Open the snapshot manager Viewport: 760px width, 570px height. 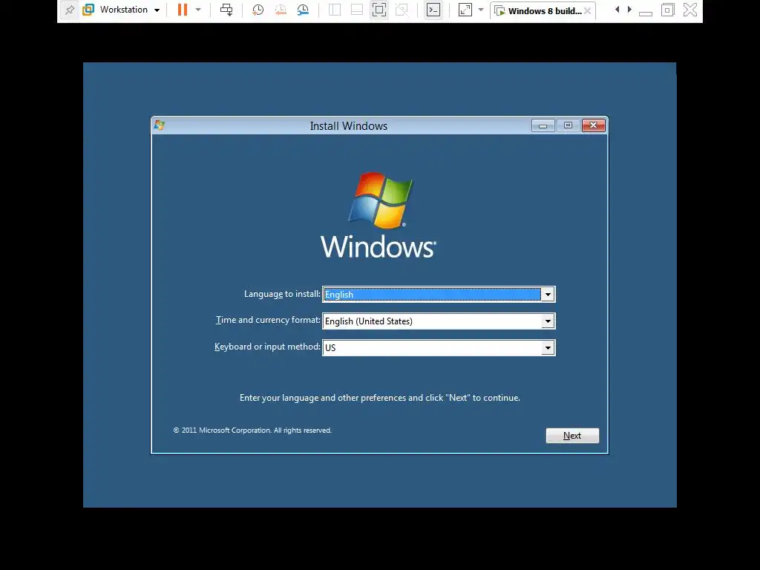(303, 10)
